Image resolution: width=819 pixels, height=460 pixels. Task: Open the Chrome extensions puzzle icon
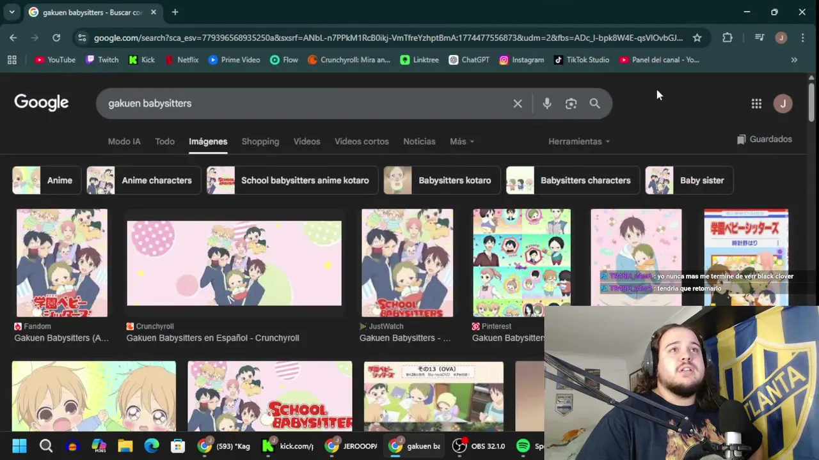(x=728, y=38)
